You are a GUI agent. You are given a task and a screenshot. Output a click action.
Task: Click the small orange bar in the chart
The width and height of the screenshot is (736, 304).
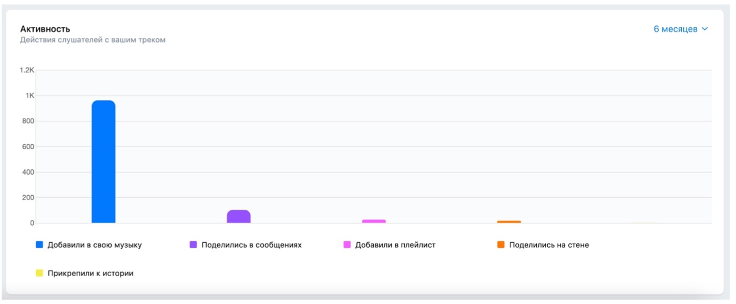pyautogui.click(x=509, y=222)
